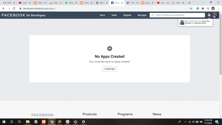
Task: Click the browser forward arrow
Action: coord(9,8)
